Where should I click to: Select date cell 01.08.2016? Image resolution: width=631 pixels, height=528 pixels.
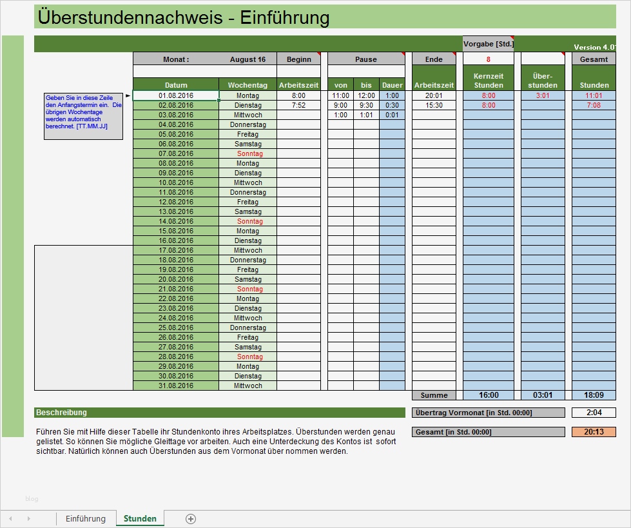(x=176, y=96)
